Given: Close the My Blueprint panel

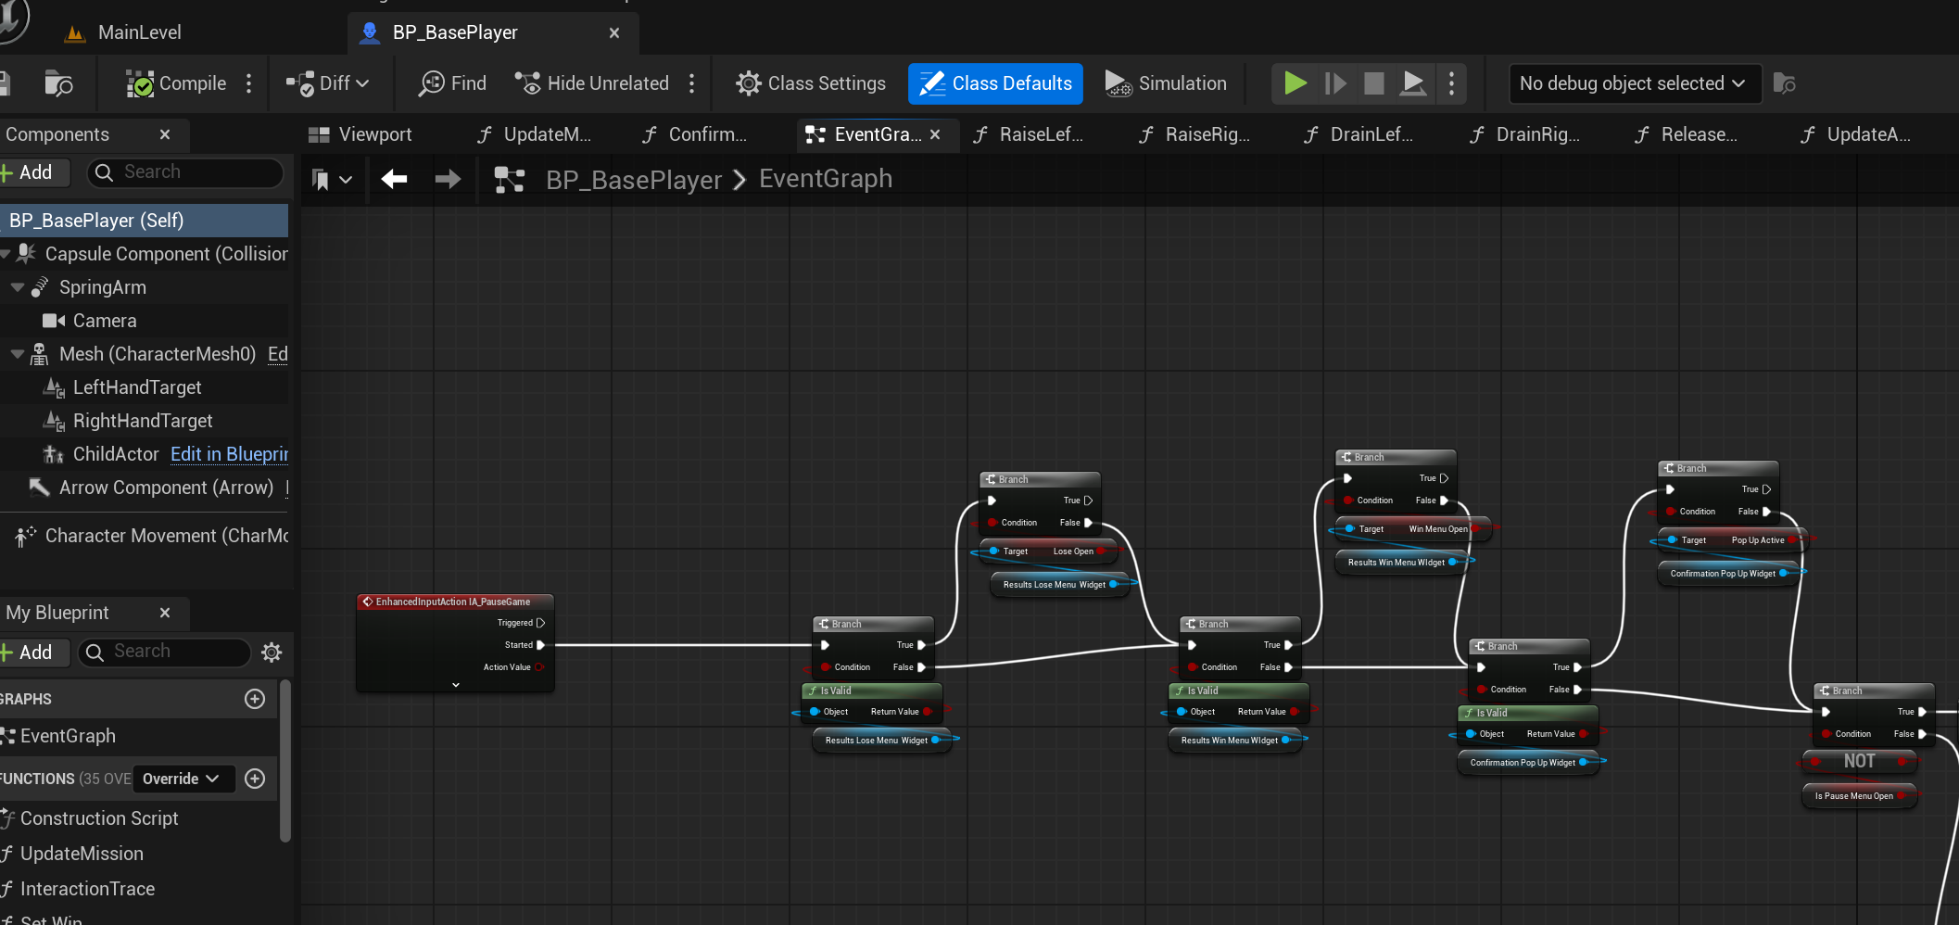Looking at the screenshot, I should click(165, 613).
